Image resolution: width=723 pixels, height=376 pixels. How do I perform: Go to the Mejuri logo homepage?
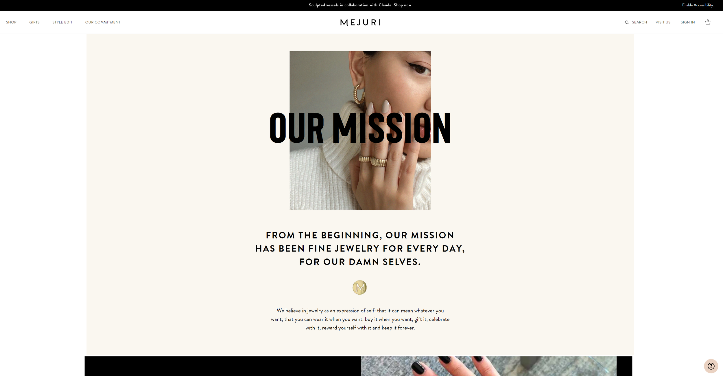point(360,23)
